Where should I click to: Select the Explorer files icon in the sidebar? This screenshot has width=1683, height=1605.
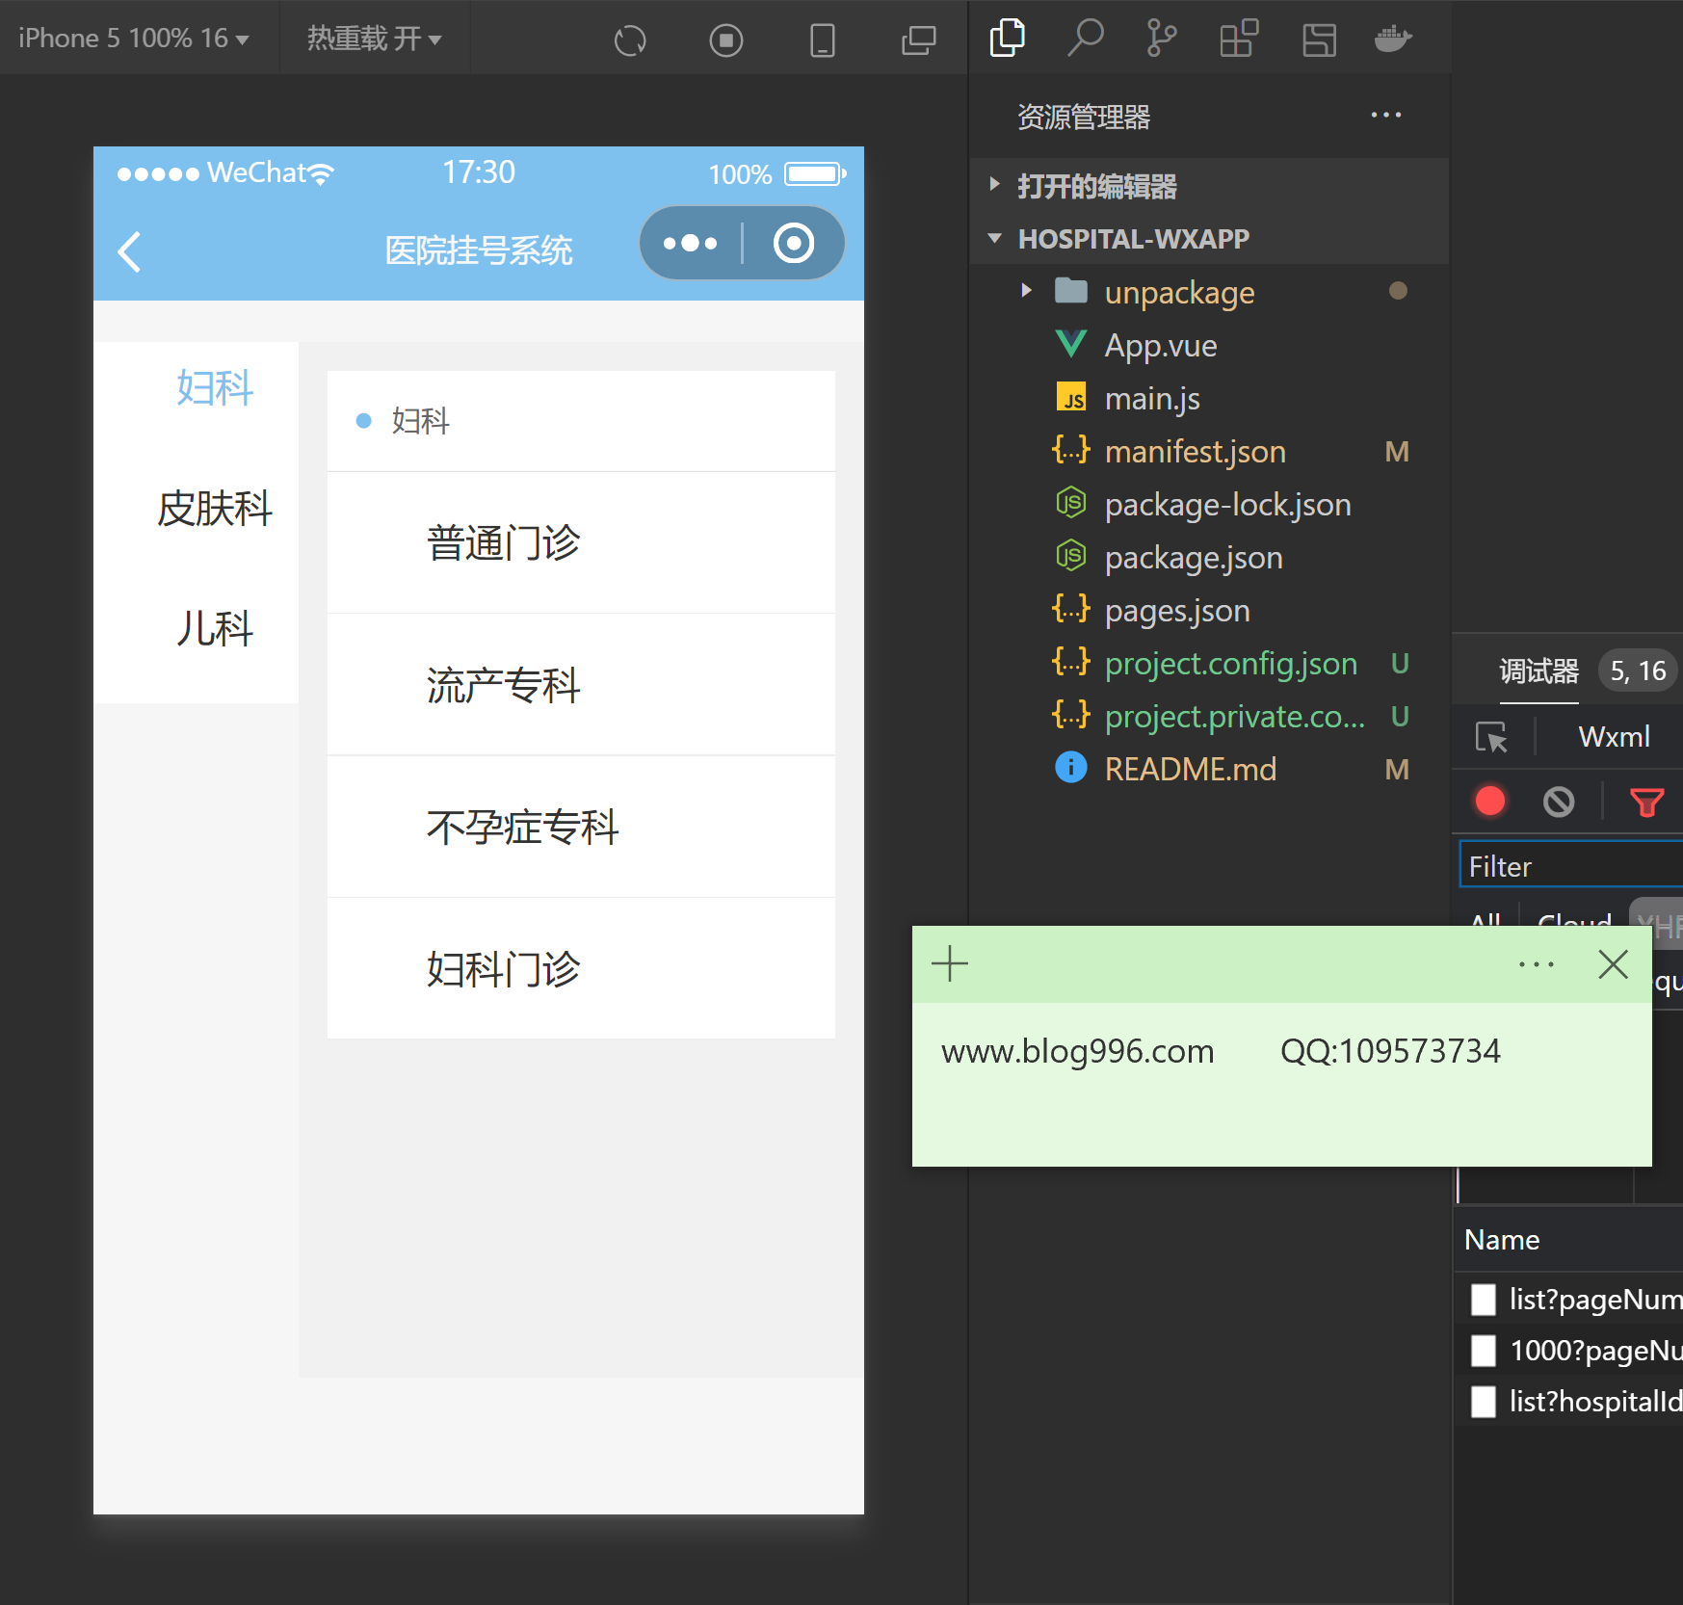click(x=1007, y=39)
